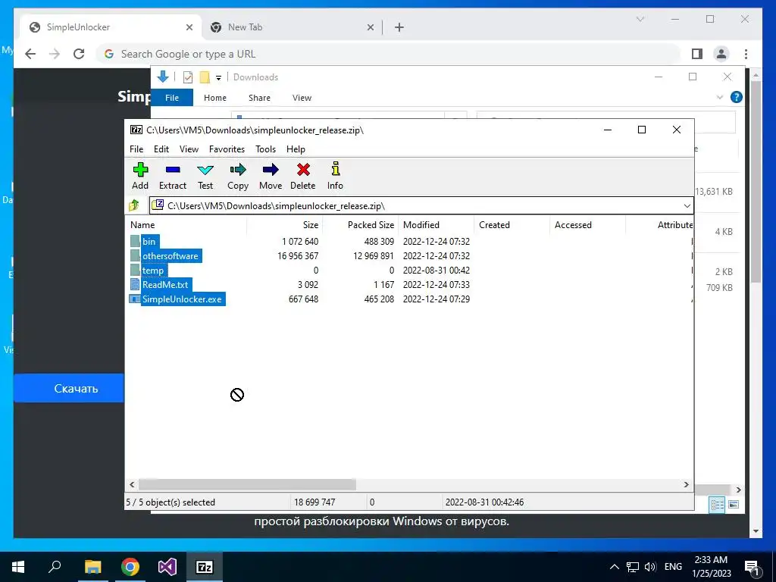Click the Скачать download button
The height and width of the screenshot is (582, 776).
pos(69,388)
